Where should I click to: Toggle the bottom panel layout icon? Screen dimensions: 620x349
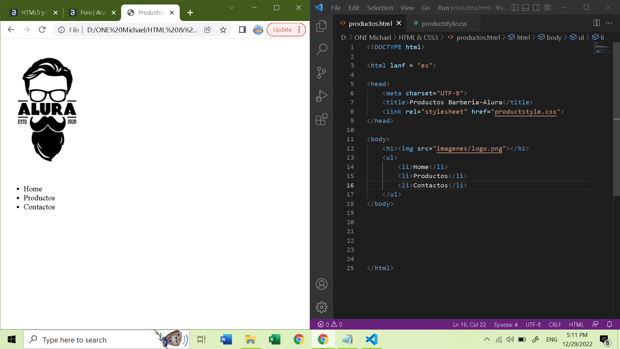[526, 7]
